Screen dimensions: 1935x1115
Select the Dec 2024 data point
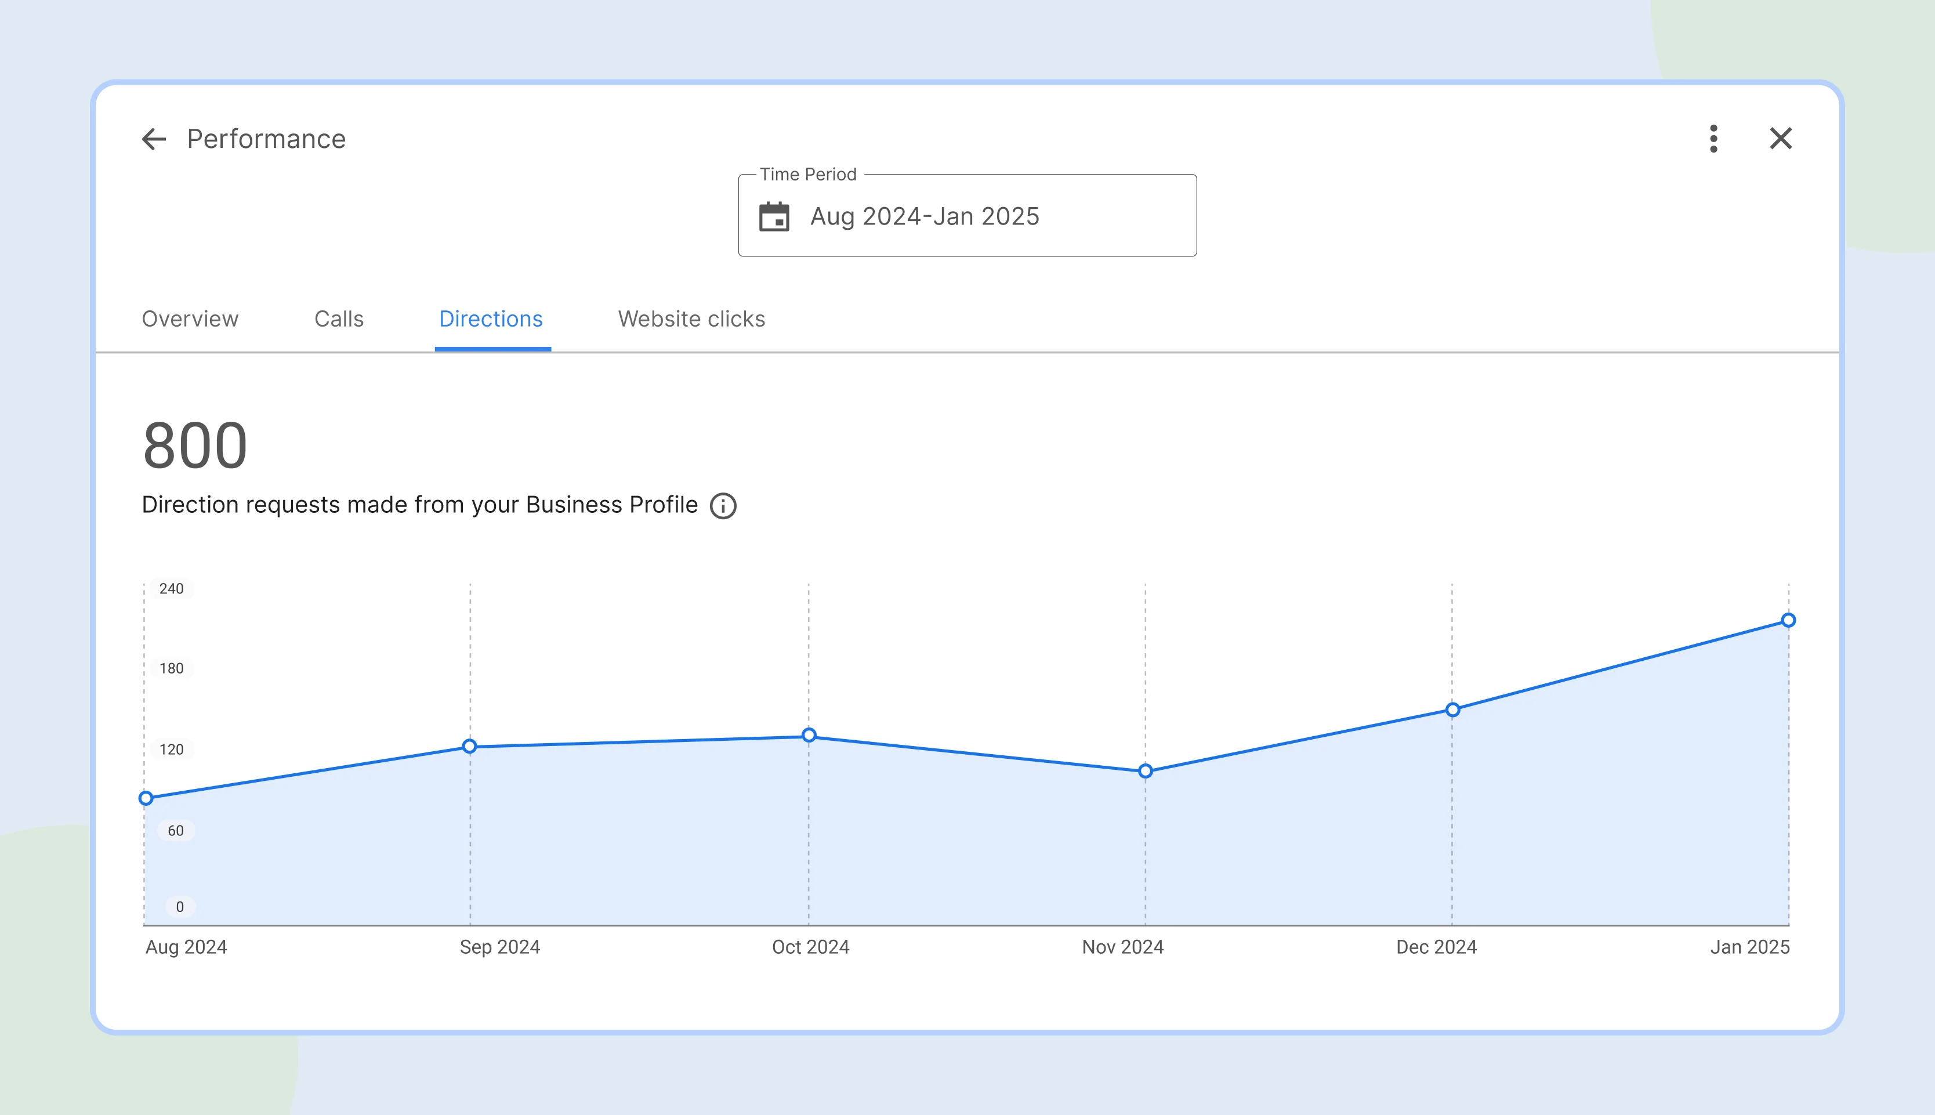coord(1453,710)
